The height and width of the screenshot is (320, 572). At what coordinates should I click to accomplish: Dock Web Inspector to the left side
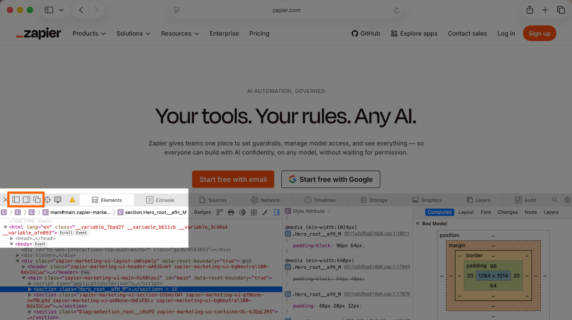point(16,200)
